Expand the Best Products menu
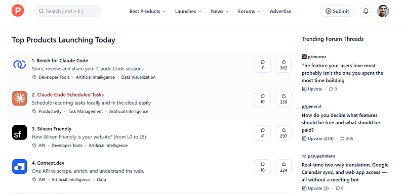The height and width of the screenshot is (194, 405). click(147, 11)
